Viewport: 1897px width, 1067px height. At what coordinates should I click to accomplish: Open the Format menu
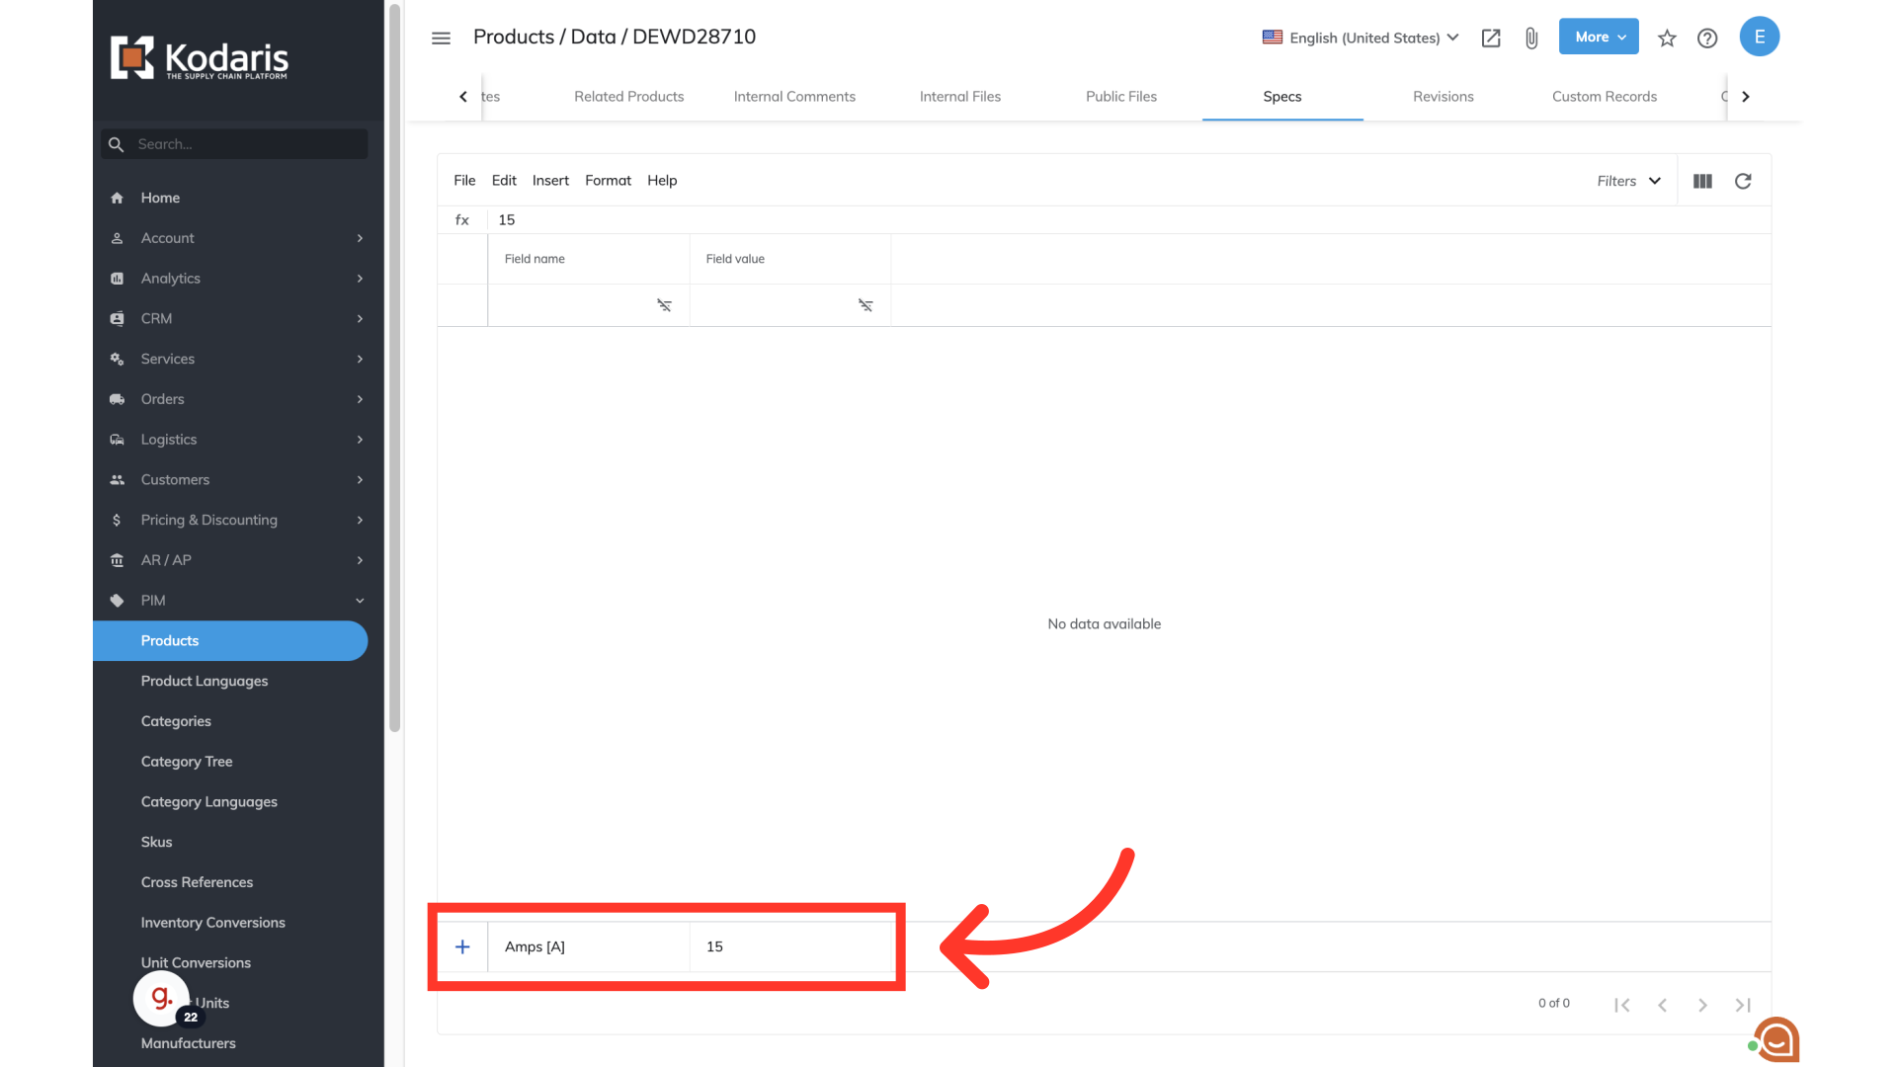pos(608,180)
